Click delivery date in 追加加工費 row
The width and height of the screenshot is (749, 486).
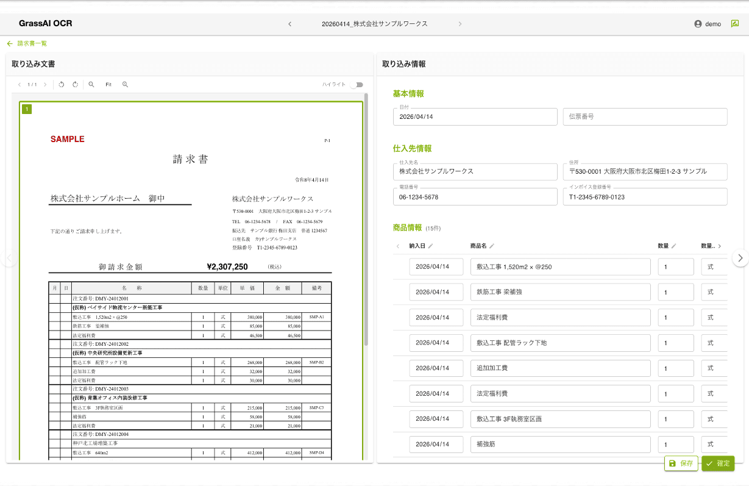(x=436, y=368)
